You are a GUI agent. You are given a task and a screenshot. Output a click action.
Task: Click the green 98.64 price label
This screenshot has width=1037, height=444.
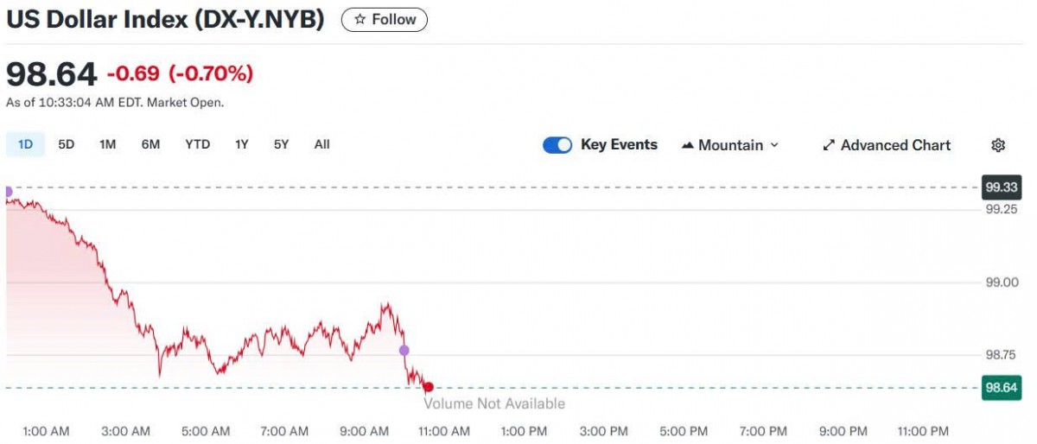click(x=1001, y=388)
